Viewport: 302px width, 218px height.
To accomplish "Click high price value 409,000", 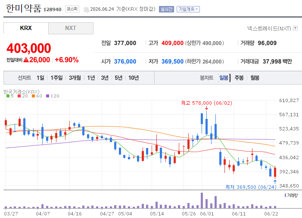I will [x=172, y=43].
